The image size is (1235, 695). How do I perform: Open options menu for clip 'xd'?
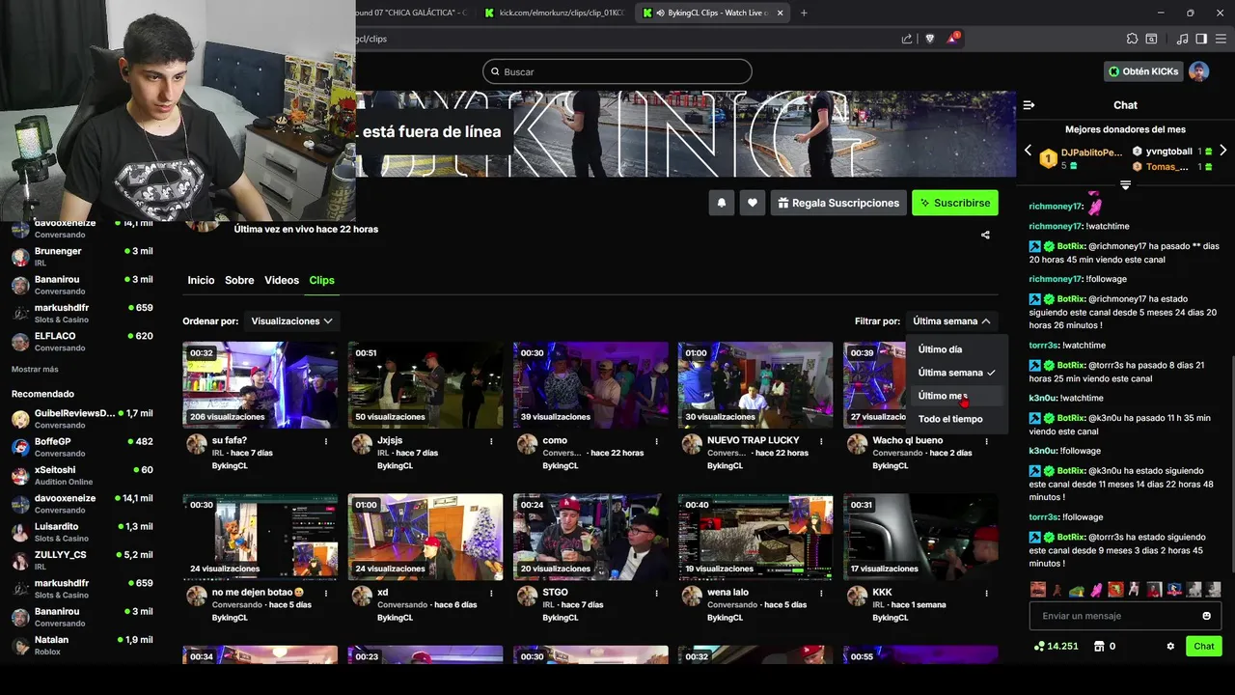click(491, 593)
